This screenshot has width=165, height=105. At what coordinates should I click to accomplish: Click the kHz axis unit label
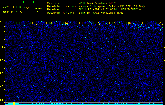pyautogui.click(x=2, y=21)
